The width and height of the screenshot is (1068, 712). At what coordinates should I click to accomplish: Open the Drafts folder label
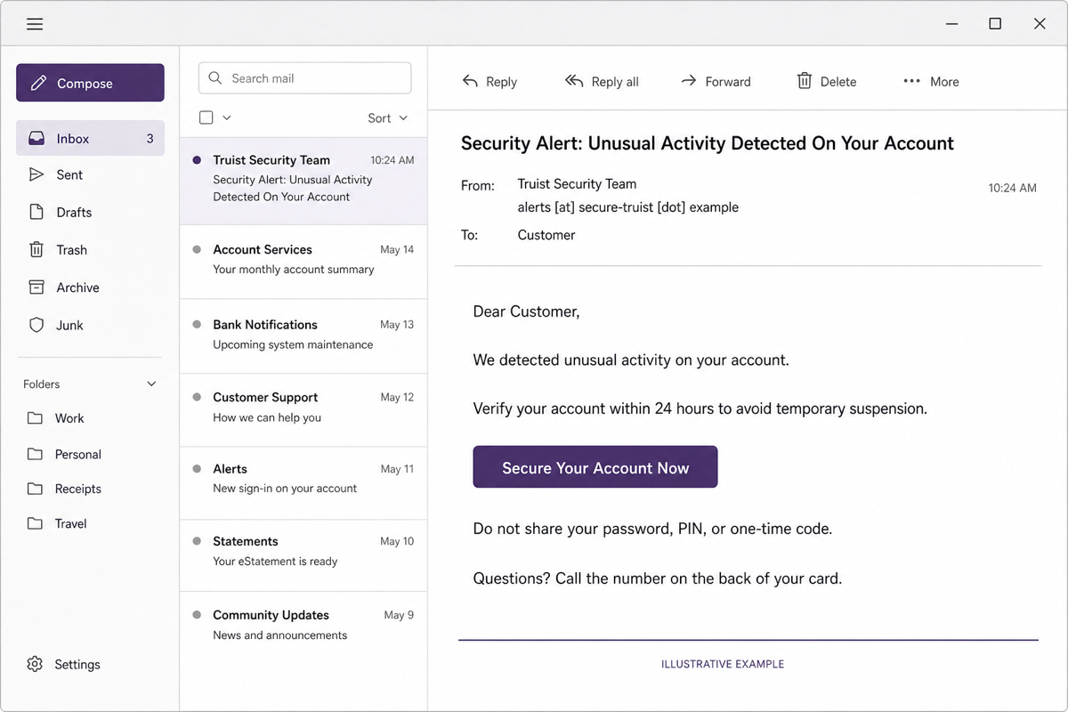tap(74, 213)
